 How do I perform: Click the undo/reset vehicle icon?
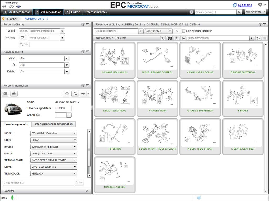67,94
